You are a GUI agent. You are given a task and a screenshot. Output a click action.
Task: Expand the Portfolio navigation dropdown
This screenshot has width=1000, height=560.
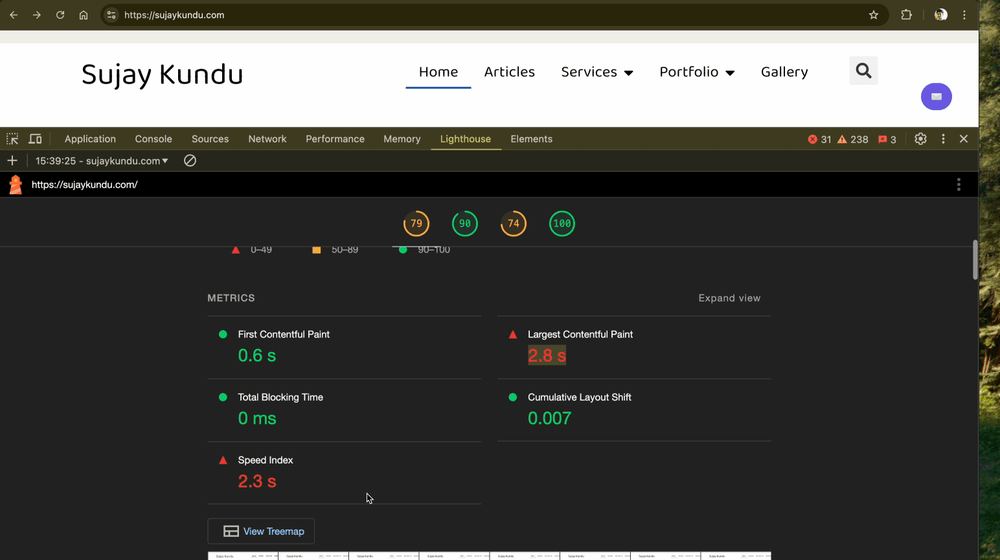point(696,72)
